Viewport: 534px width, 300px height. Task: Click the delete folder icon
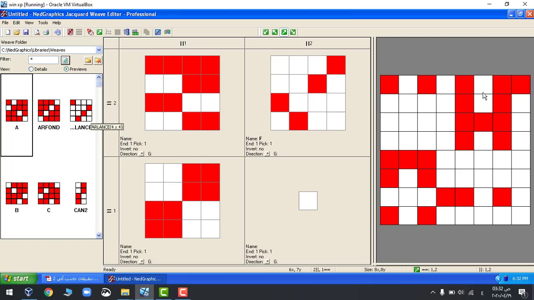pyautogui.click(x=98, y=60)
